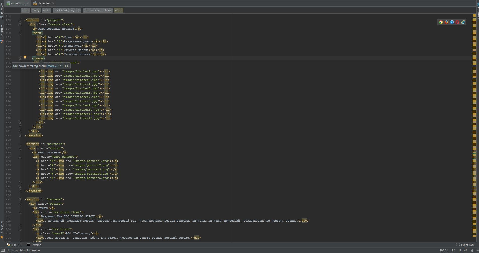Place cursor on kitchen12.jpg image line
This screenshot has width=479, height=253.
(75, 118)
